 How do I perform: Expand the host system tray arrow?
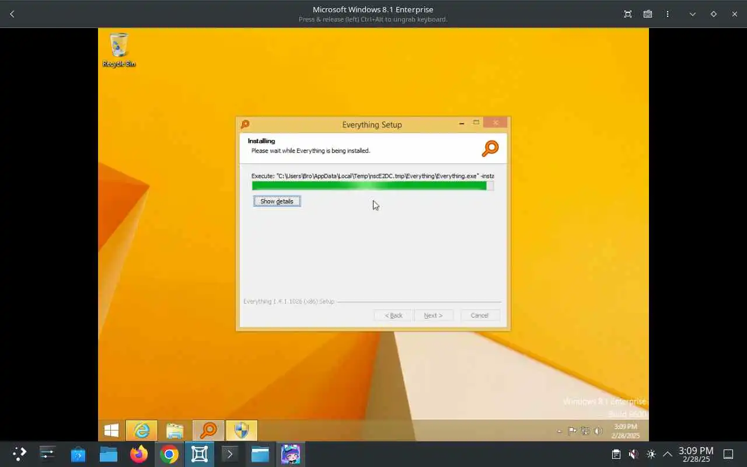pos(668,454)
